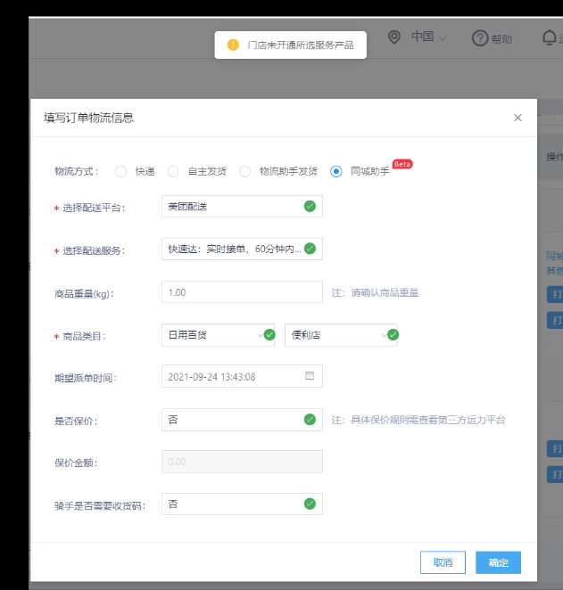
Task: Click the note 请确认商品重量
Action: click(385, 292)
